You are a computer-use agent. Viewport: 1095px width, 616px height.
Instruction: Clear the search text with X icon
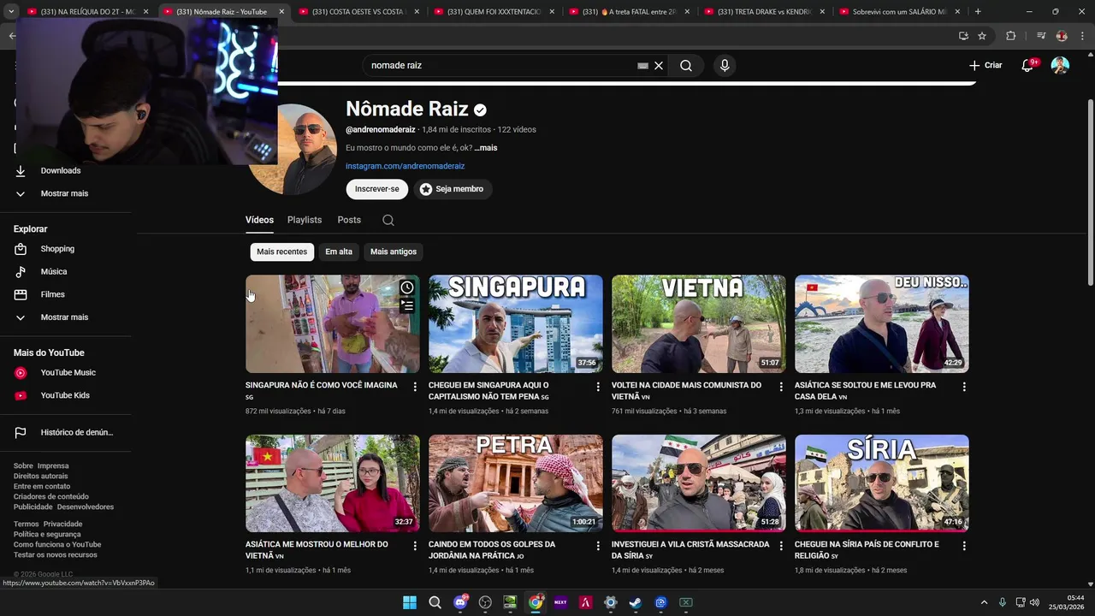tap(659, 65)
